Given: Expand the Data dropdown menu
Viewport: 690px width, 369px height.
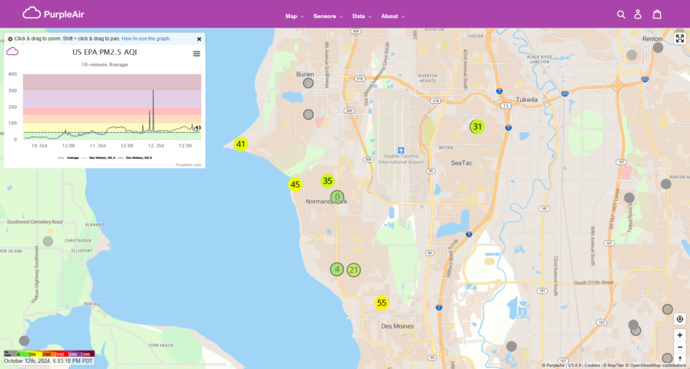Looking at the screenshot, I should [x=362, y=16].
